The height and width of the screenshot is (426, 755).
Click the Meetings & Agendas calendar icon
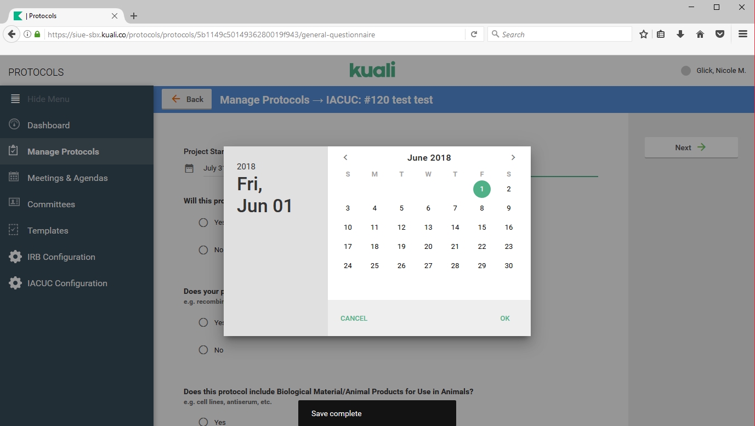point(15,178)
